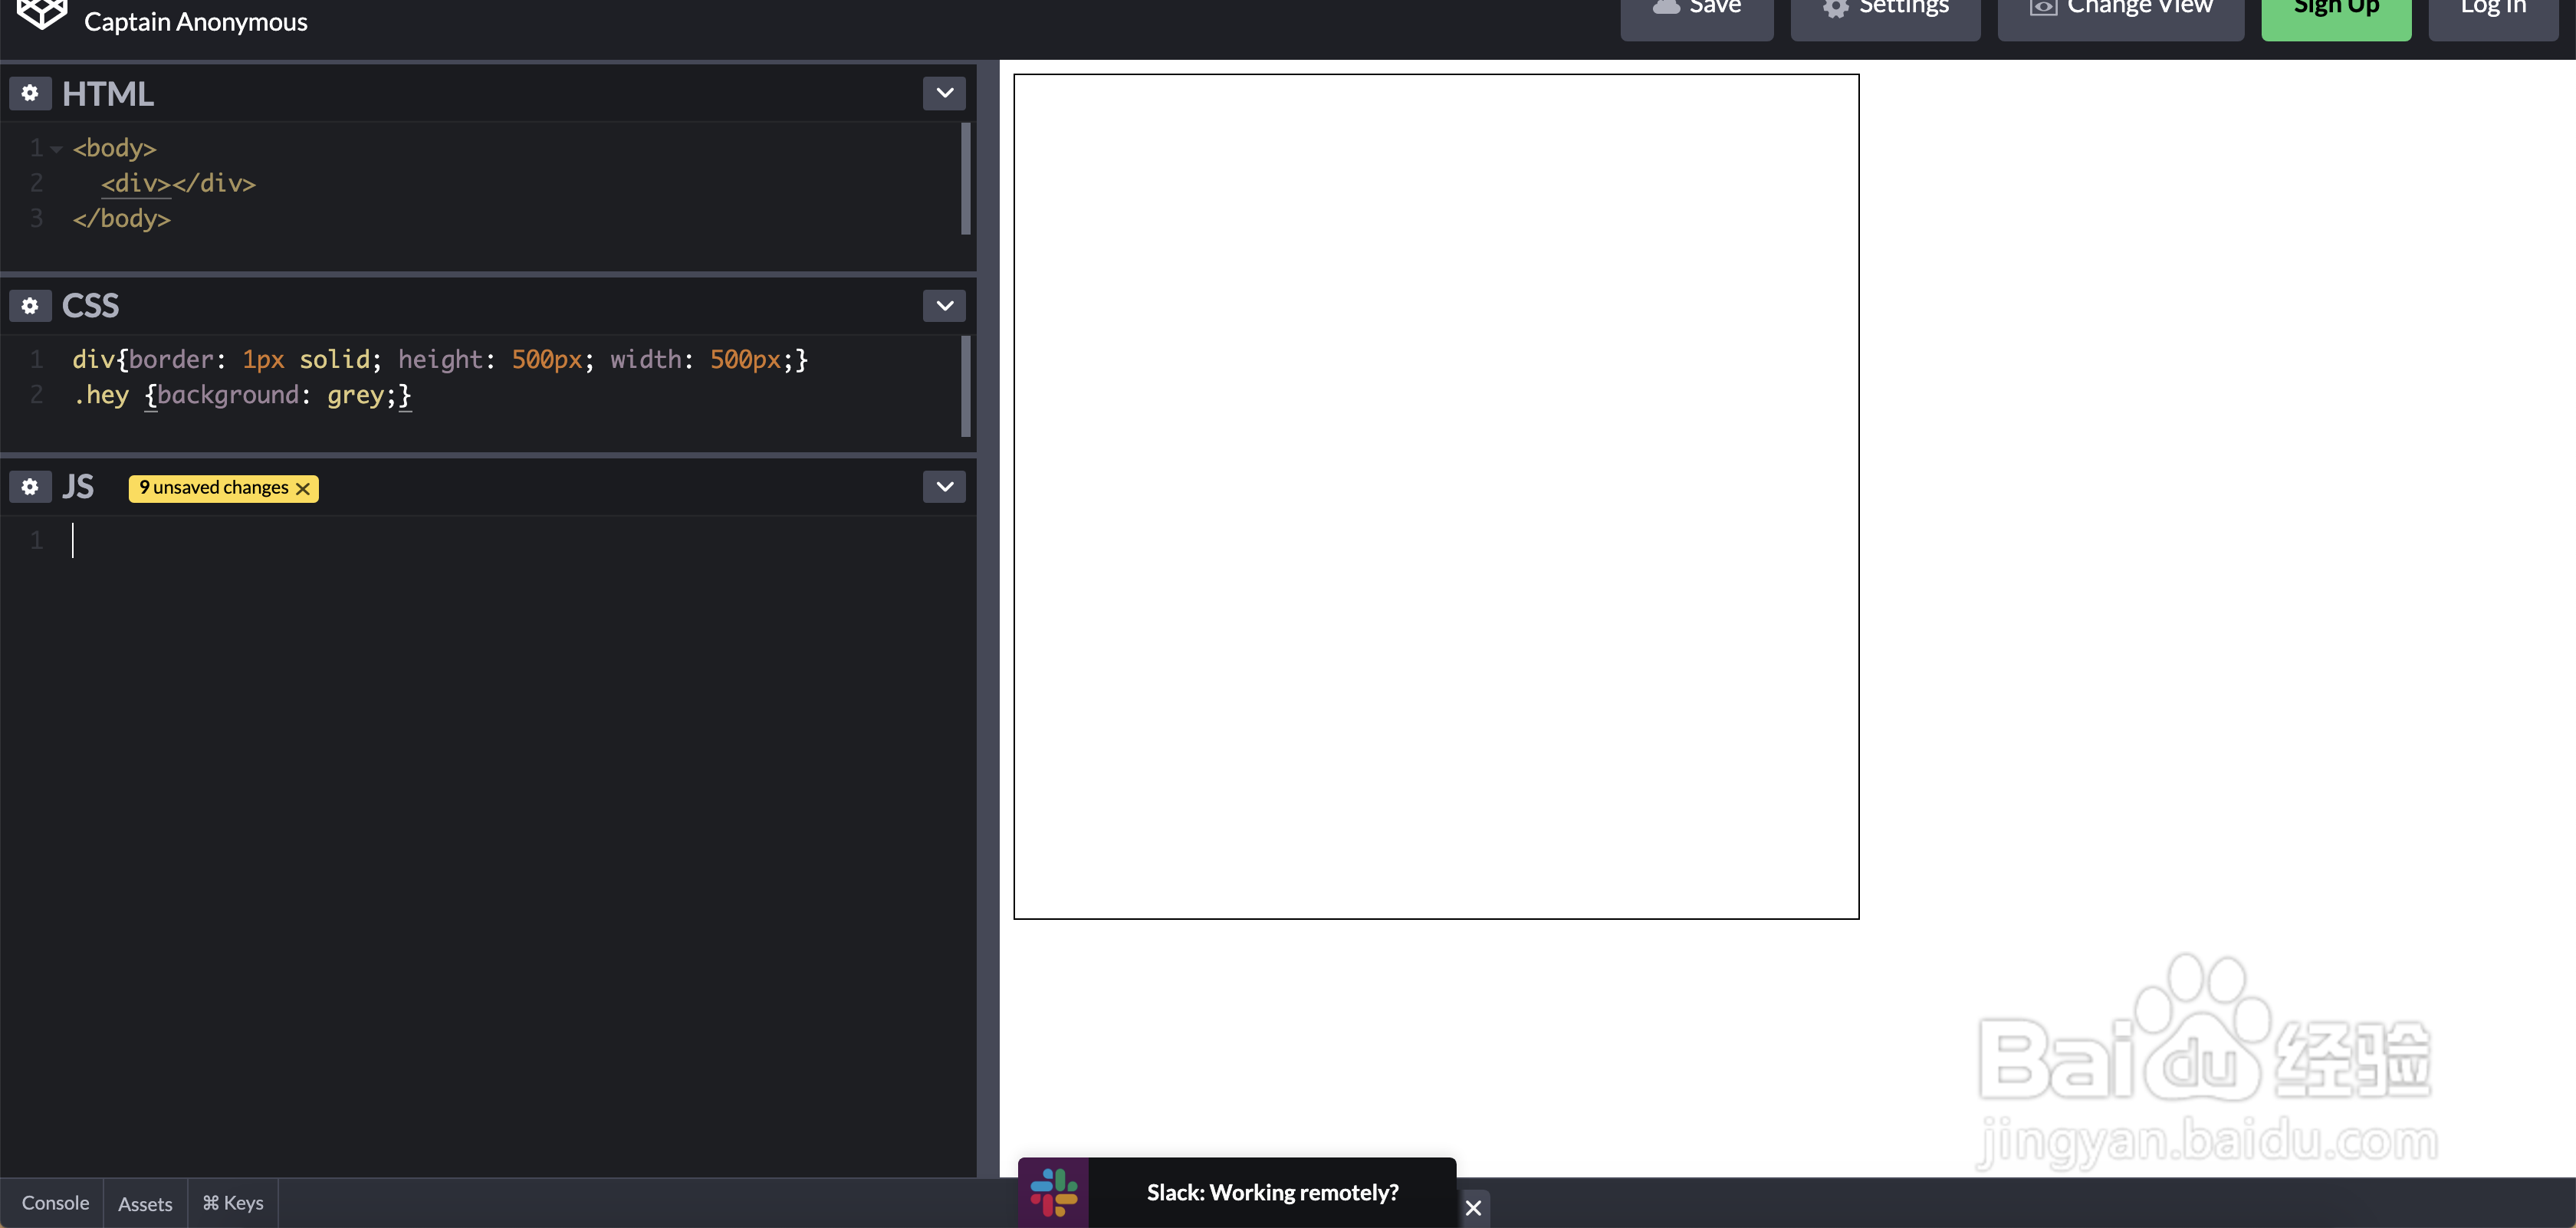Open HTML editor settings gear
Screen dimensions: 2576x1228
(x=30, y=93)
